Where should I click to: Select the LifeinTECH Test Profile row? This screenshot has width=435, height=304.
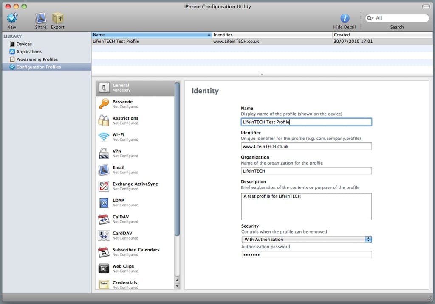coord(262,41)
